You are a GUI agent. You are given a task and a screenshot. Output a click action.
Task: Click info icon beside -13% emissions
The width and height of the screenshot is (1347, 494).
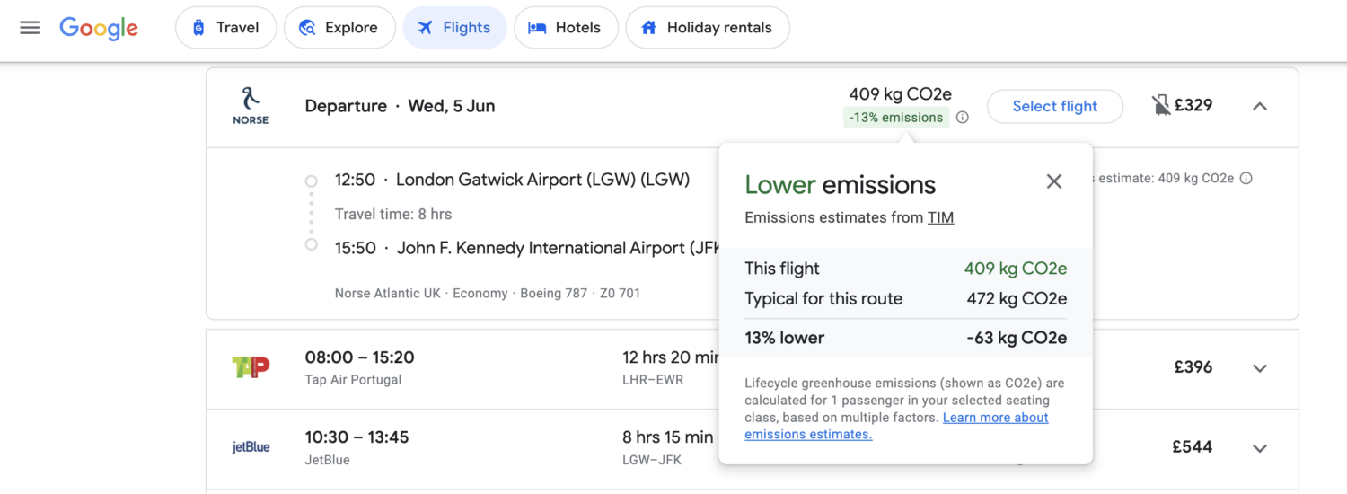[963, 118]
